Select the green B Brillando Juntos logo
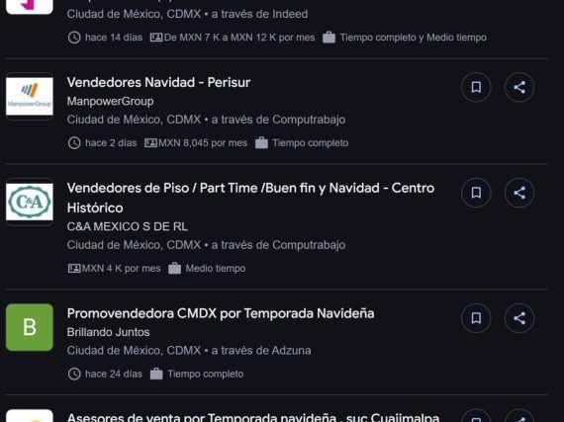Screen dimensions: 564x422 [30, 327]
